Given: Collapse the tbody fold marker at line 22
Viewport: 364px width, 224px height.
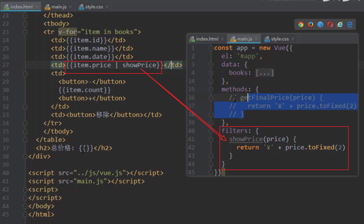Looking at the screenshot, I should (x=25, y=24).
